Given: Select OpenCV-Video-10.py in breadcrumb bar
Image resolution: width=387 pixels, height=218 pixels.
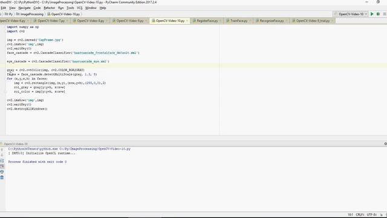Looking at the screenshot, I should 63,14.
